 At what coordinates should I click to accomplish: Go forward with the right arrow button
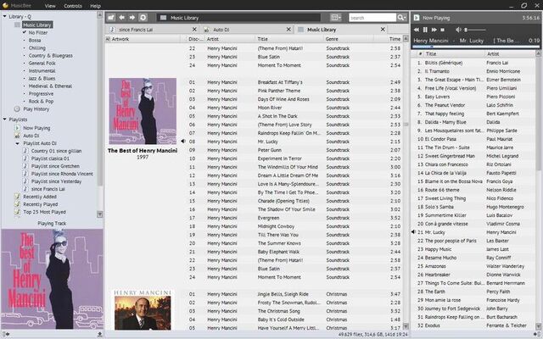(132, 17)
